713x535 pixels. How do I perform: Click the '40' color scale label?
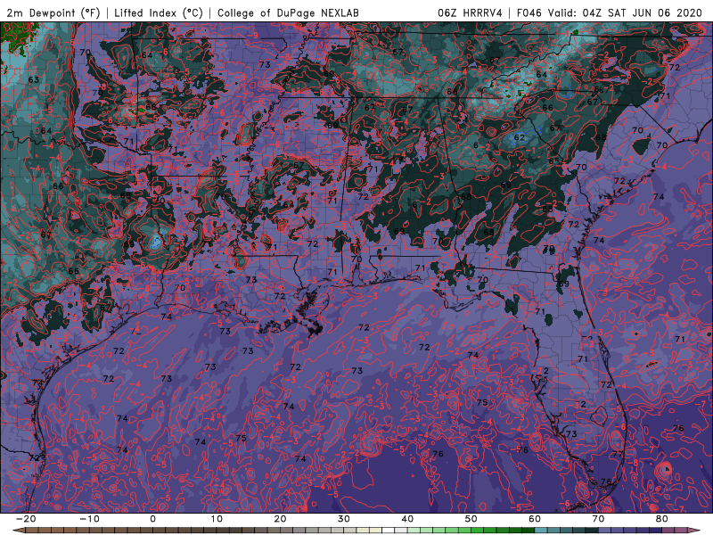click(x=407, y=519)
